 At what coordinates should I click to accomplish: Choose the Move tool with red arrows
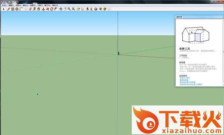tap(48, 9)
